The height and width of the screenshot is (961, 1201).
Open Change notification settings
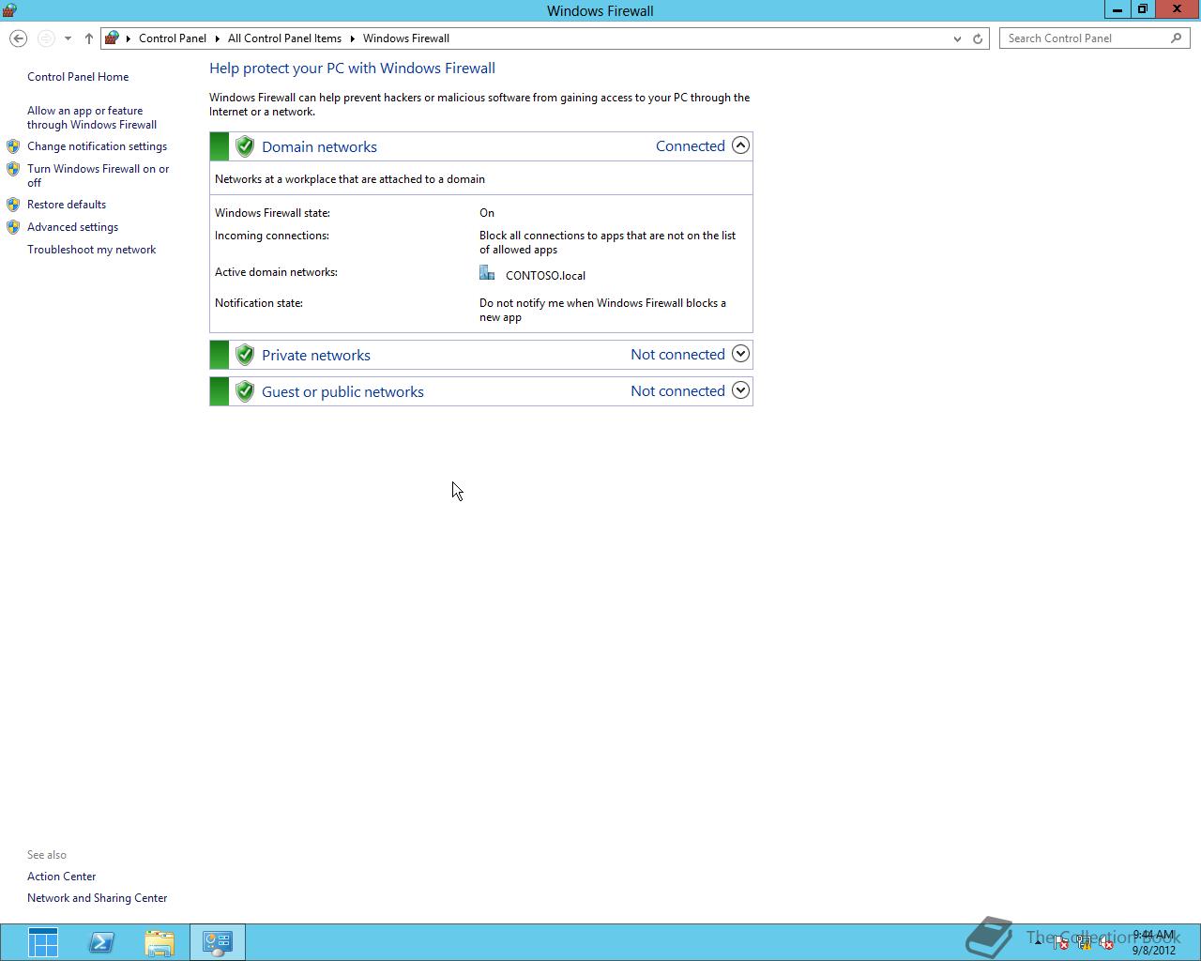tap(97, 146)
